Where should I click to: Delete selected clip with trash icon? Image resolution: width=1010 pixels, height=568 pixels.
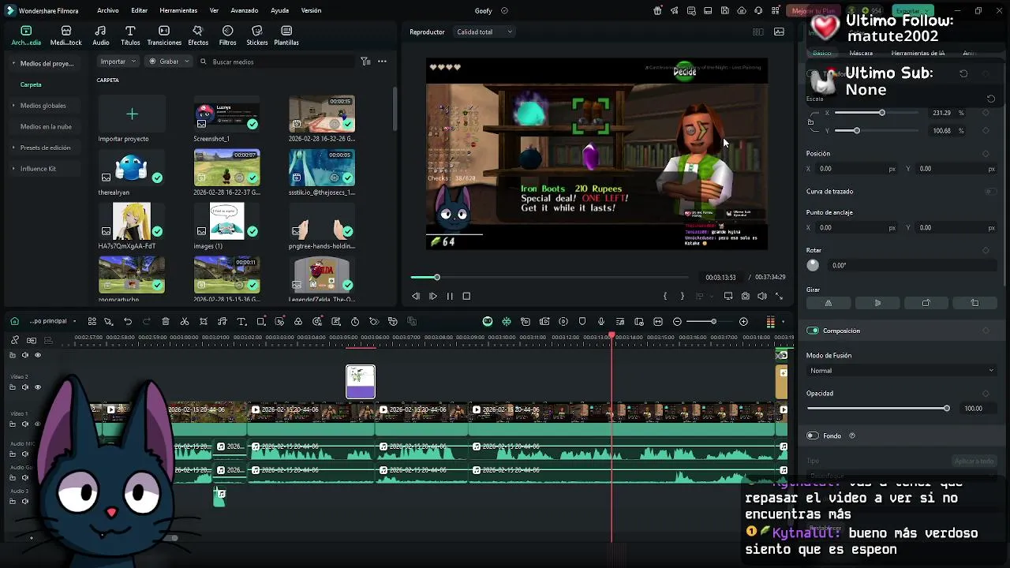pos(166,322)
